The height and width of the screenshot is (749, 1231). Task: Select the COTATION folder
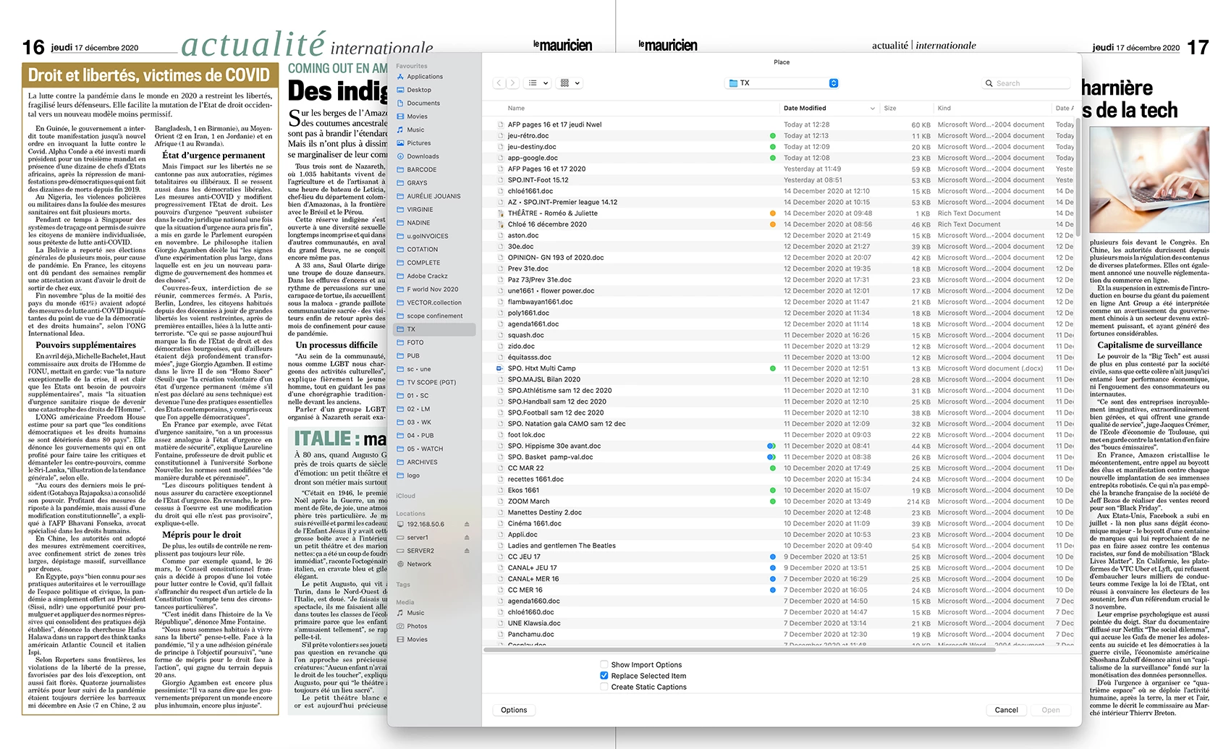(x=422, y=250)
